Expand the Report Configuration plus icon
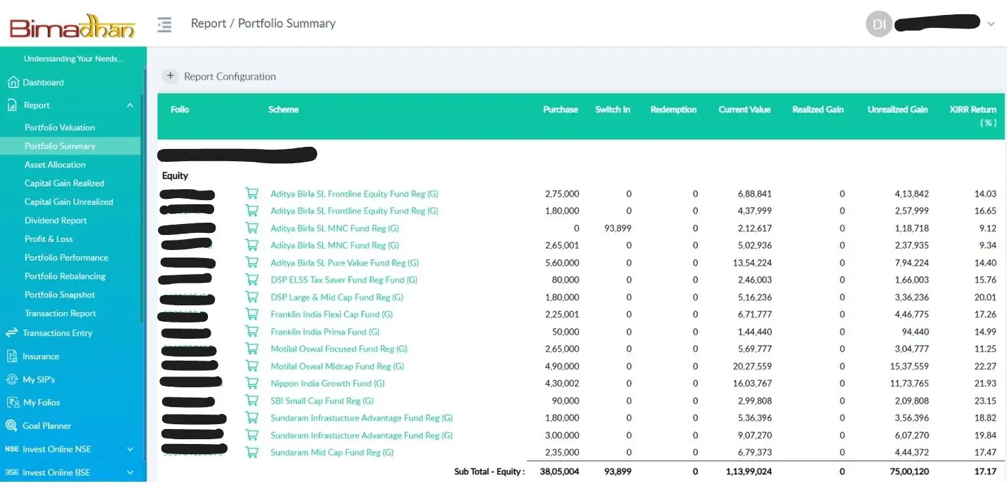 (x=170, y=77)
